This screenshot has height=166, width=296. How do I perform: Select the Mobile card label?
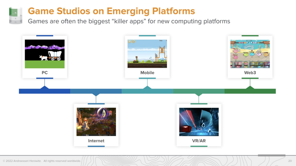tap(147, 73)
